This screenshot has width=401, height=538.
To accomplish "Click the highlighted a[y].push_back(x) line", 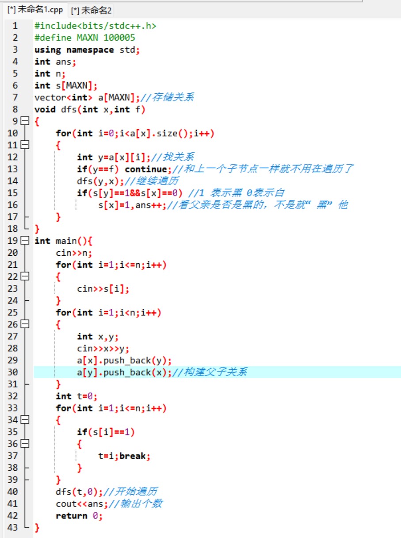I will pos(124,372).
